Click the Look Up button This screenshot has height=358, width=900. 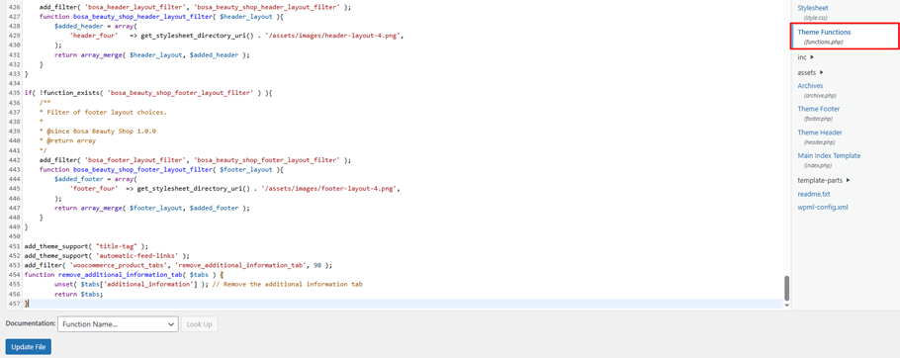[x=199, y=324]
